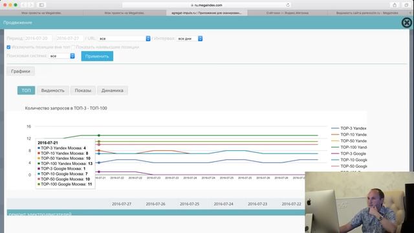Screen dimensions: 414x233
Task: Click the Применить button
Action: (97, 56)
